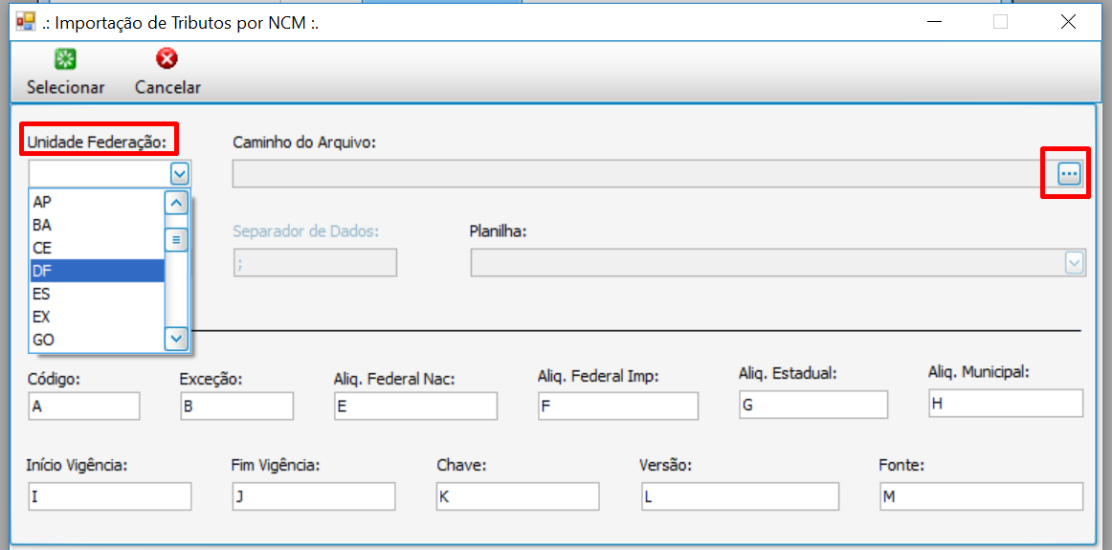Click the Separador de Dados field
This screenshot has width=1112, height=550.
[315, 263]
